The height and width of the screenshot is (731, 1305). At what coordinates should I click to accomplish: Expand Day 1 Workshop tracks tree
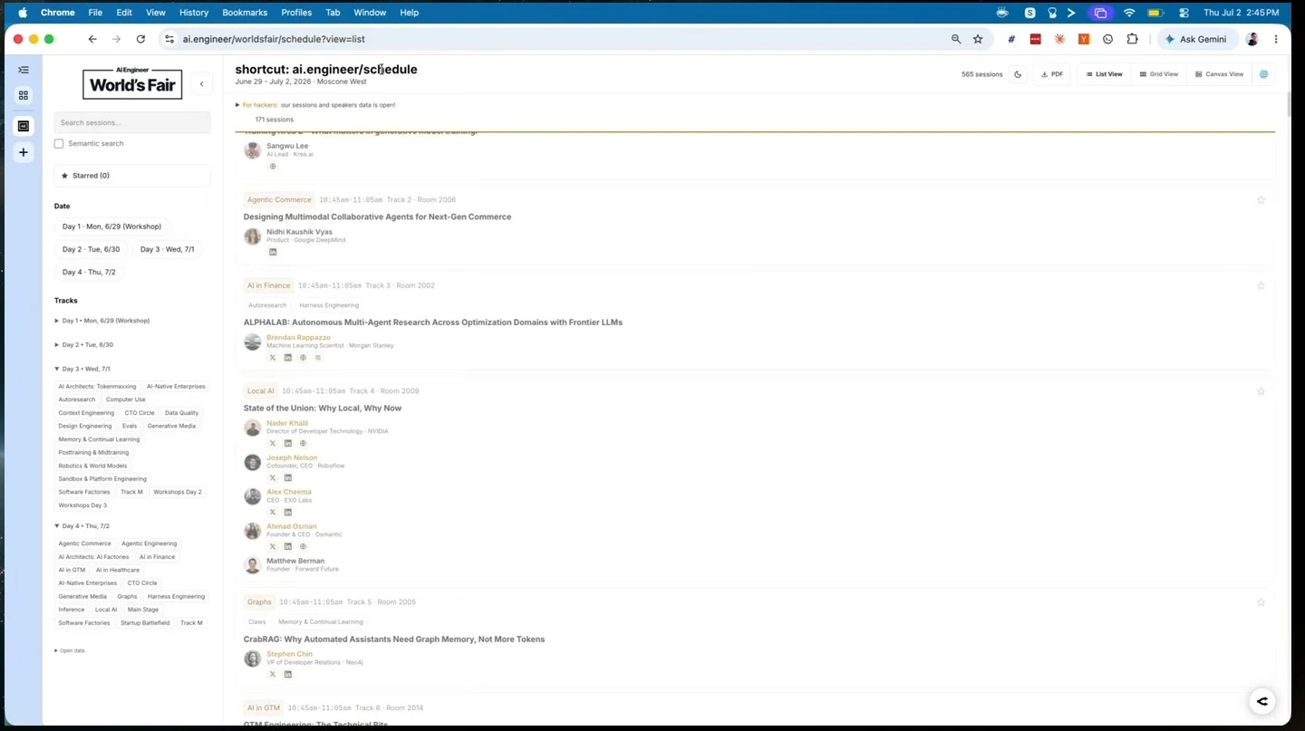(101, 321)
